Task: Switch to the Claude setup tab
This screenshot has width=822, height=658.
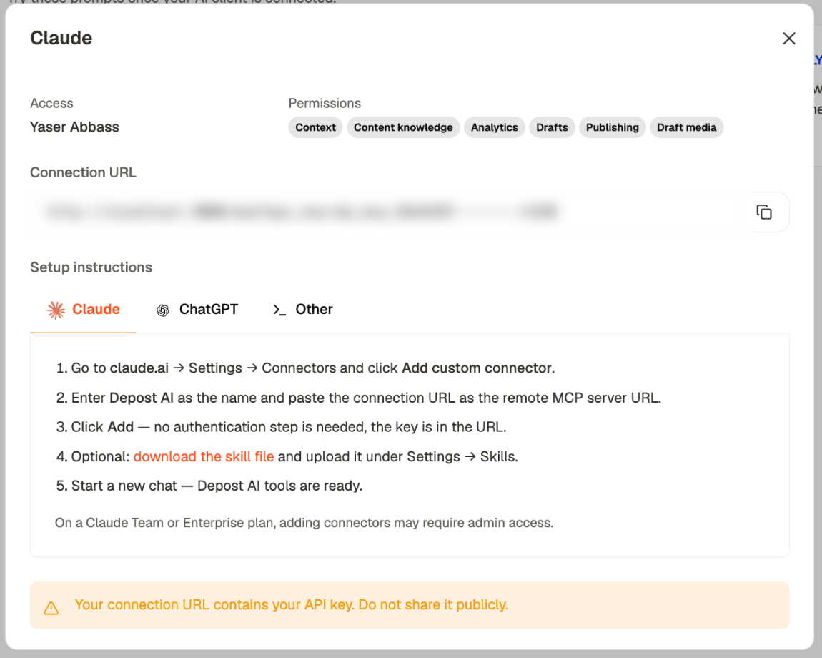Action: [84, 310]
